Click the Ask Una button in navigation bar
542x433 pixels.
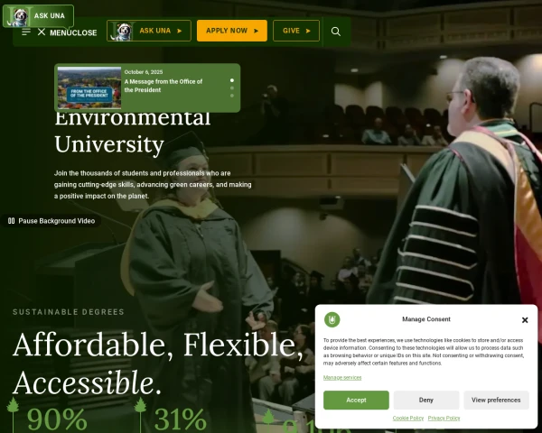point(149,31)
